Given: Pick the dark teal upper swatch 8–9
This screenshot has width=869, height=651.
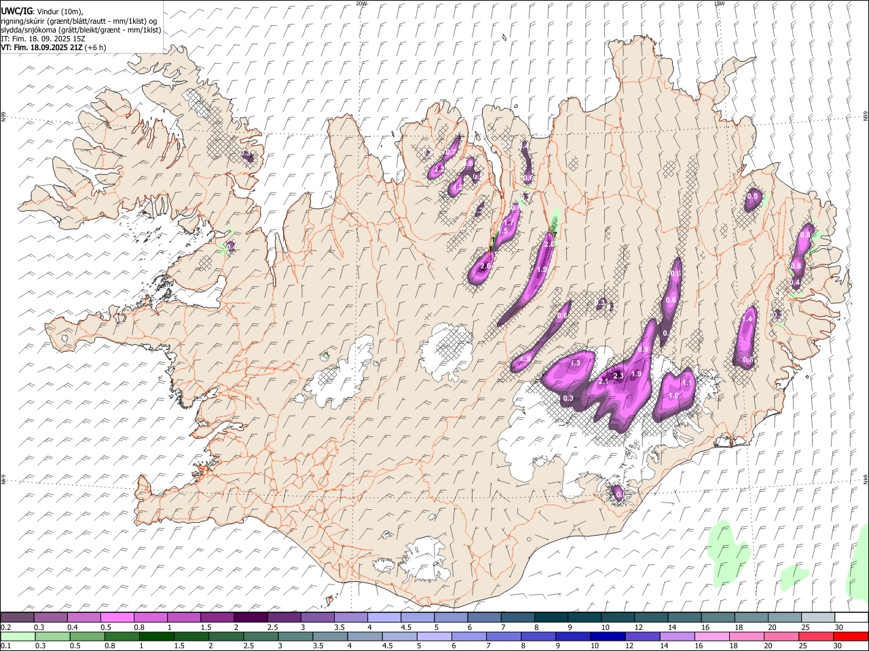Looking at the screenshot, I should pyautogui.click(x=551, y=617).
